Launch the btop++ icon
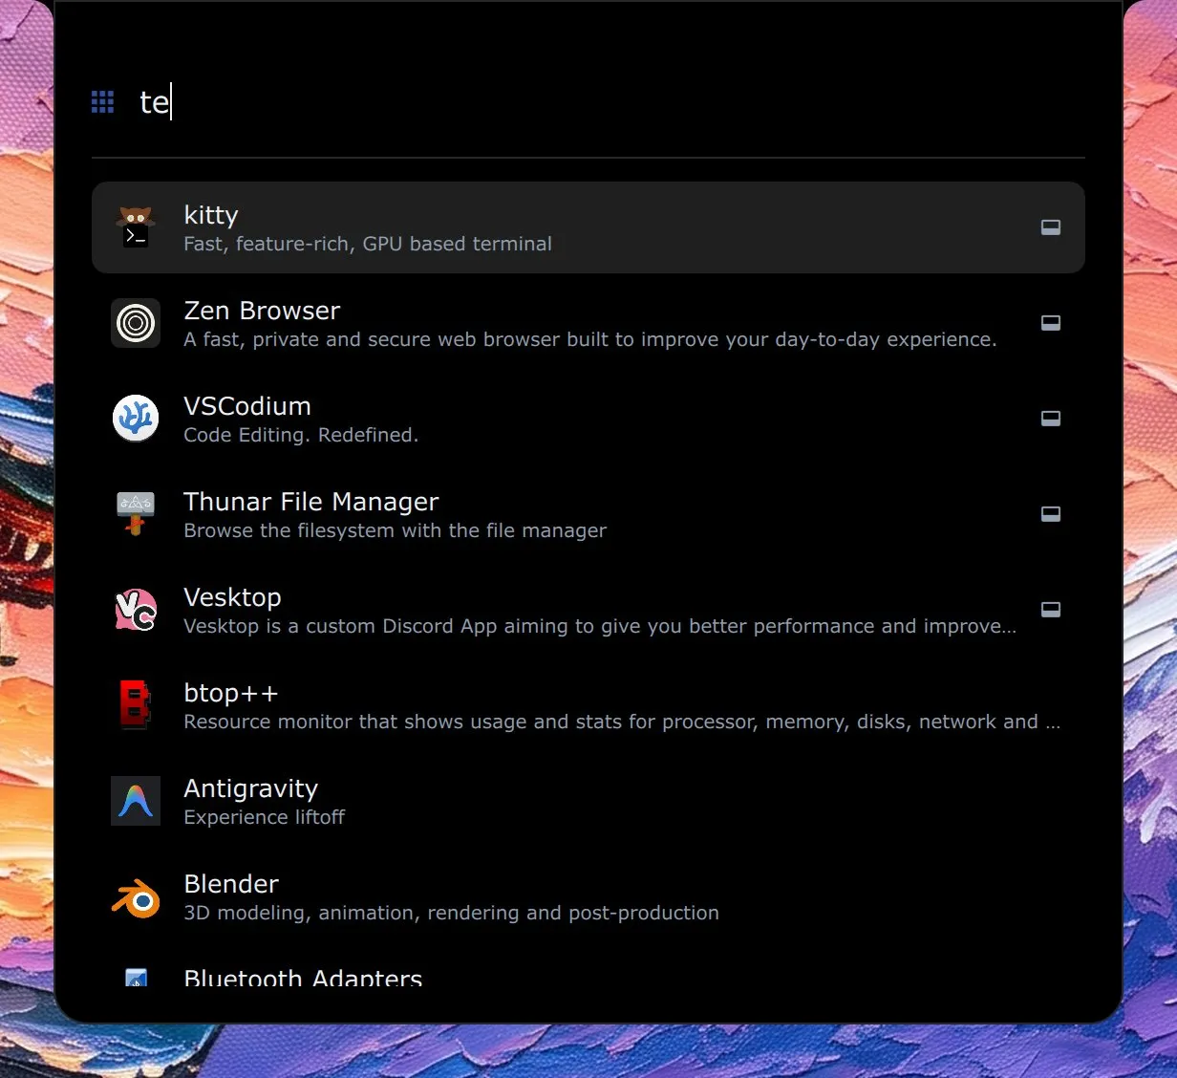Image resolution: width=1177 pixels, height=1078 pixels. tap(136, 705)
